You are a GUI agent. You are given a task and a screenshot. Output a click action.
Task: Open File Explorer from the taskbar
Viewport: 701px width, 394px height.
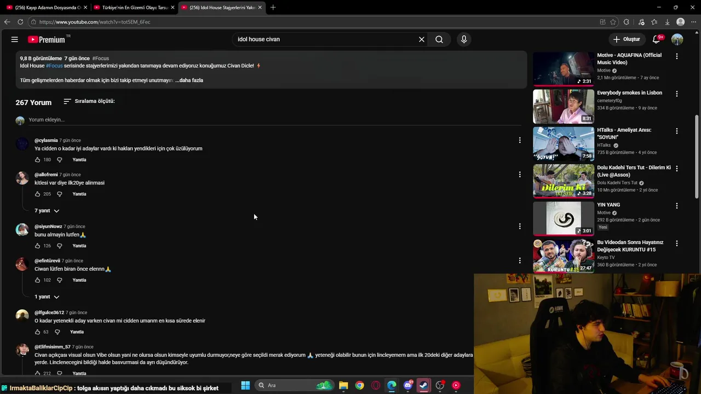tap(343, 385)
